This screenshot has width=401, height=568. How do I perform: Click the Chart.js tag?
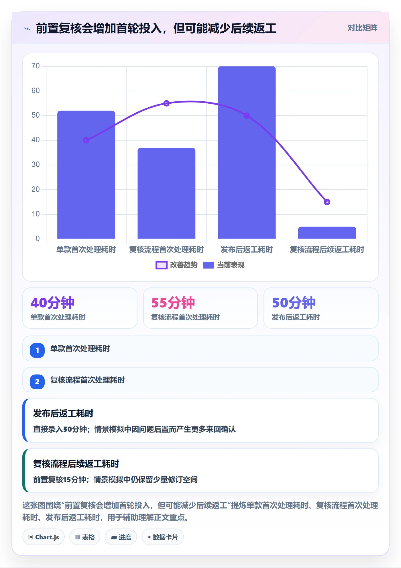click(x=44, y=537)
